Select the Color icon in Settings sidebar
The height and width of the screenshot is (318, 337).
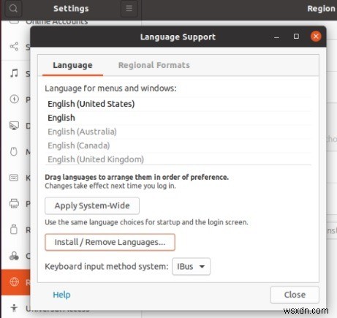pyautogui.click(x=14, y=256)
